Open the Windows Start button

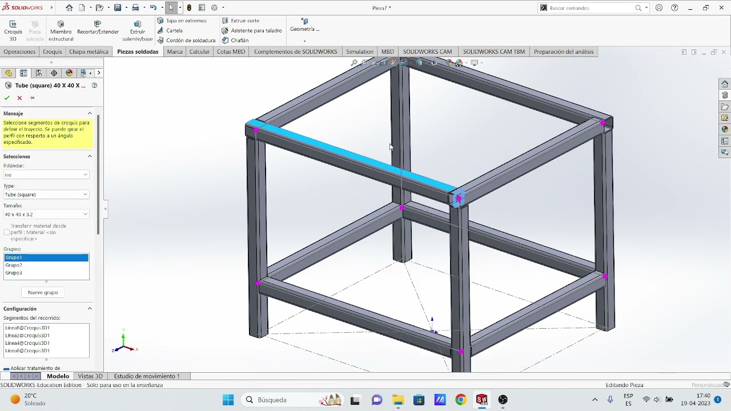click(x=228, y=400)
